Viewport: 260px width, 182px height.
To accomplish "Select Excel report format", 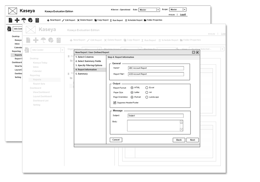I will (x=147, y=88).
